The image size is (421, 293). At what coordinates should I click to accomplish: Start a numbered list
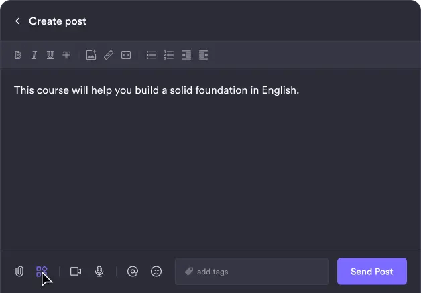click(169, 55)
